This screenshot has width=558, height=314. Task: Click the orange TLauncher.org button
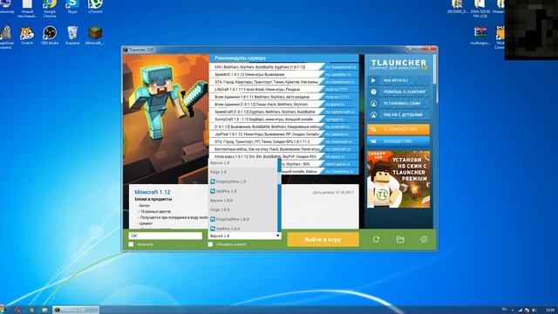point(398,129)
